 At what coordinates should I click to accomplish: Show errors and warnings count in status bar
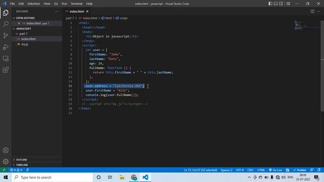(16, 170)
